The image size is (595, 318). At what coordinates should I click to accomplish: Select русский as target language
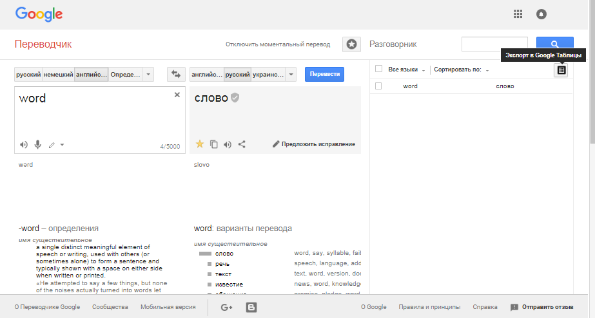pyautogui.click(x=237, y=74)
